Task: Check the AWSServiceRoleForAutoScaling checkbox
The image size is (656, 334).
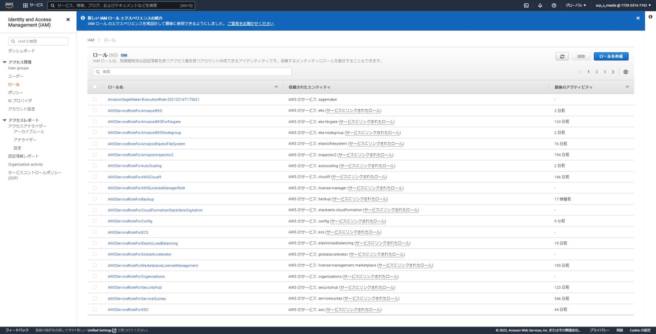Action: 95,166
